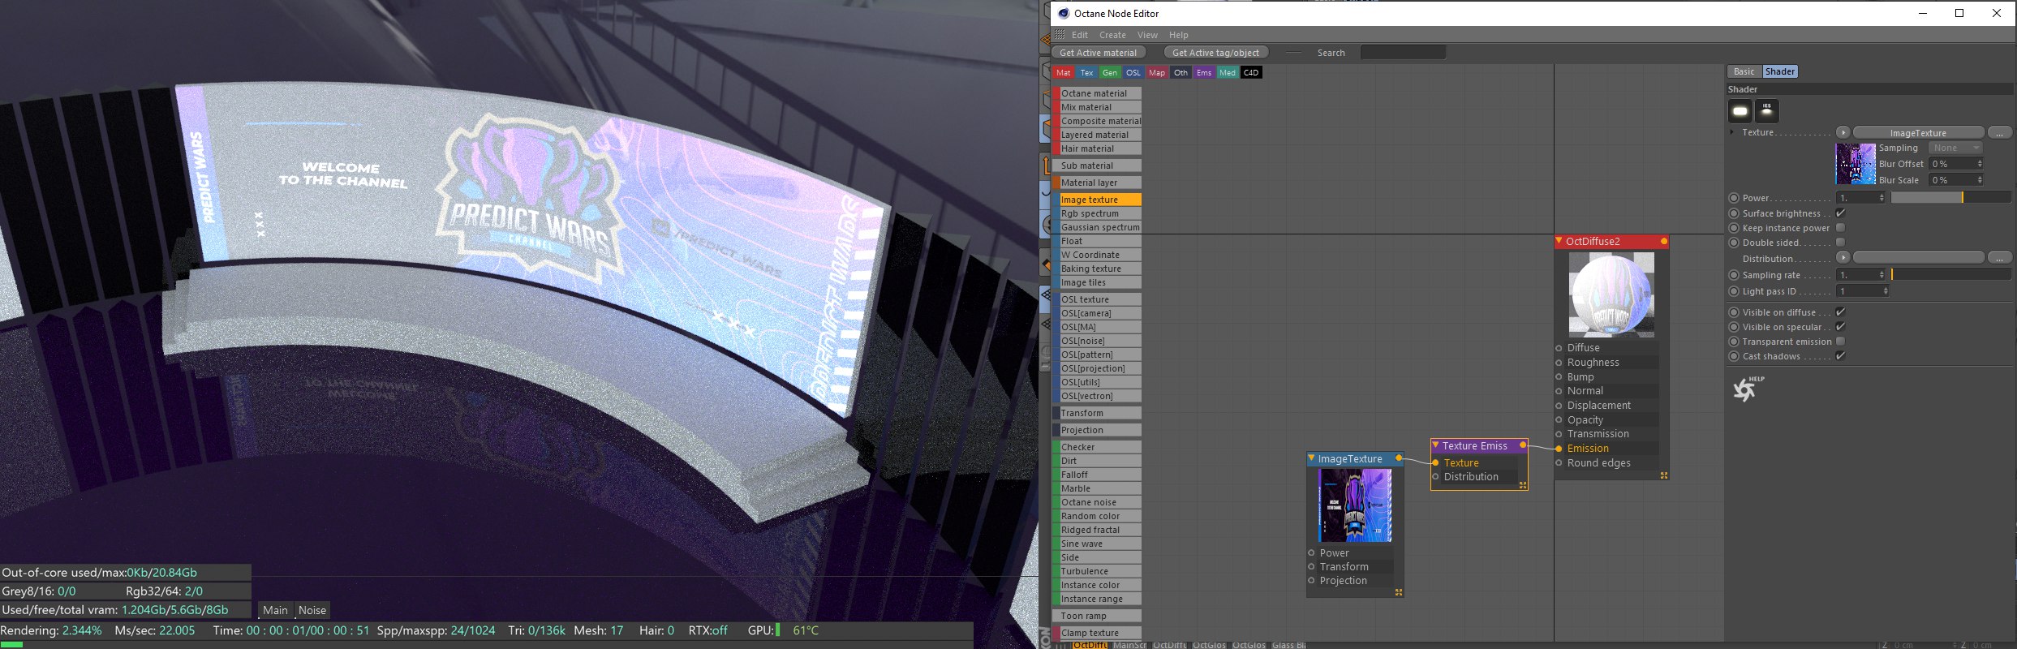Toggle Cast shadows checkbox
Viewport: 2017px width, 649px height.
click(x=1841, y=356)
